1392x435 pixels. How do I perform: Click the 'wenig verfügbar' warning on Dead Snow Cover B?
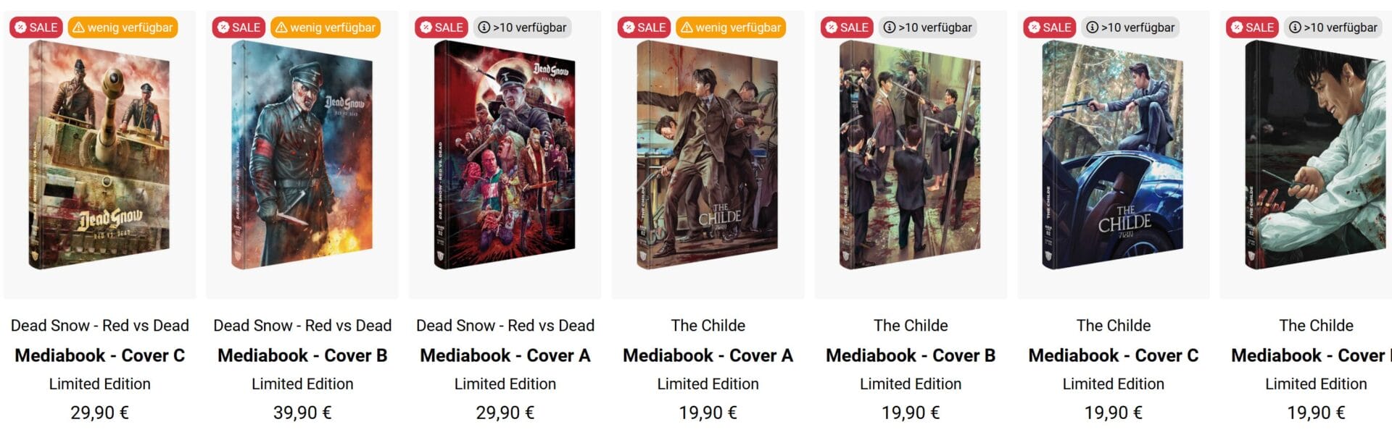pyautogui.click(x=326, y=28)
